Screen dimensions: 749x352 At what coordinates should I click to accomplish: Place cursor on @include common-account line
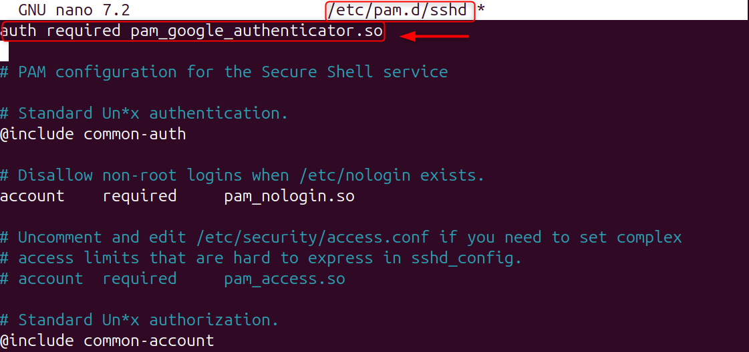[x=107, y=341]
